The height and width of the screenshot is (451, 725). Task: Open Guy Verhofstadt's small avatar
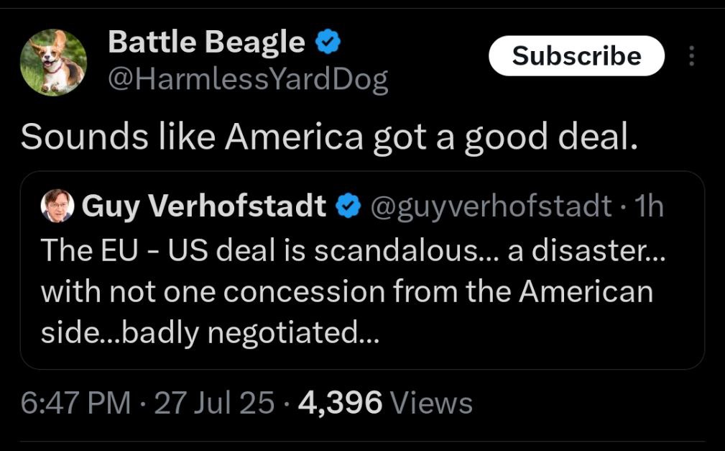pyautogui.click(x=57, y=206)
